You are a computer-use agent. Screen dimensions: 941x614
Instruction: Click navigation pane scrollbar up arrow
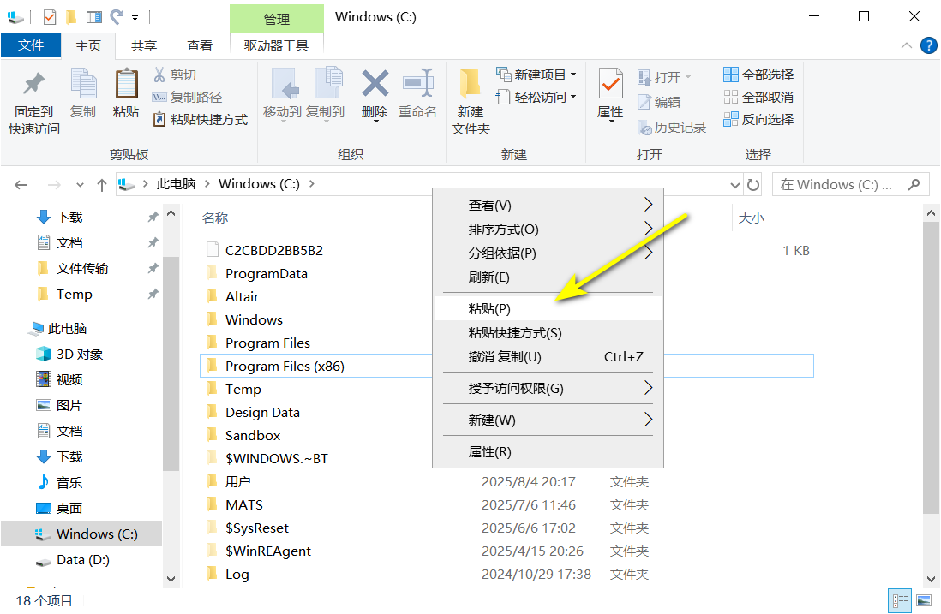point(171,213)
